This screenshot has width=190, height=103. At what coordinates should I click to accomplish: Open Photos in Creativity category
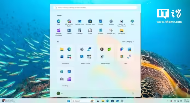[69, 72]
